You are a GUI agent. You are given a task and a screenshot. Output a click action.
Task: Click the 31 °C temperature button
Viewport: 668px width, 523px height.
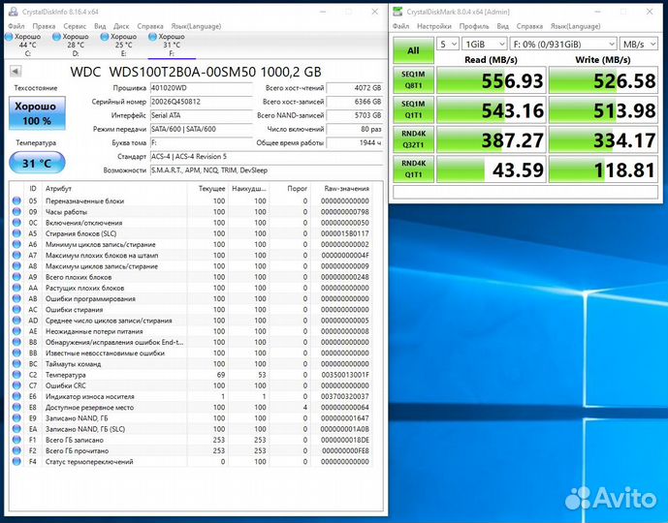pyautogui.click(x=37, y=163)
